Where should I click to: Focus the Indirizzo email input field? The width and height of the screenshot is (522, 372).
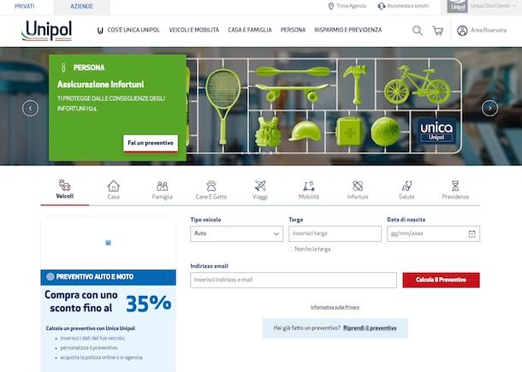294,280
